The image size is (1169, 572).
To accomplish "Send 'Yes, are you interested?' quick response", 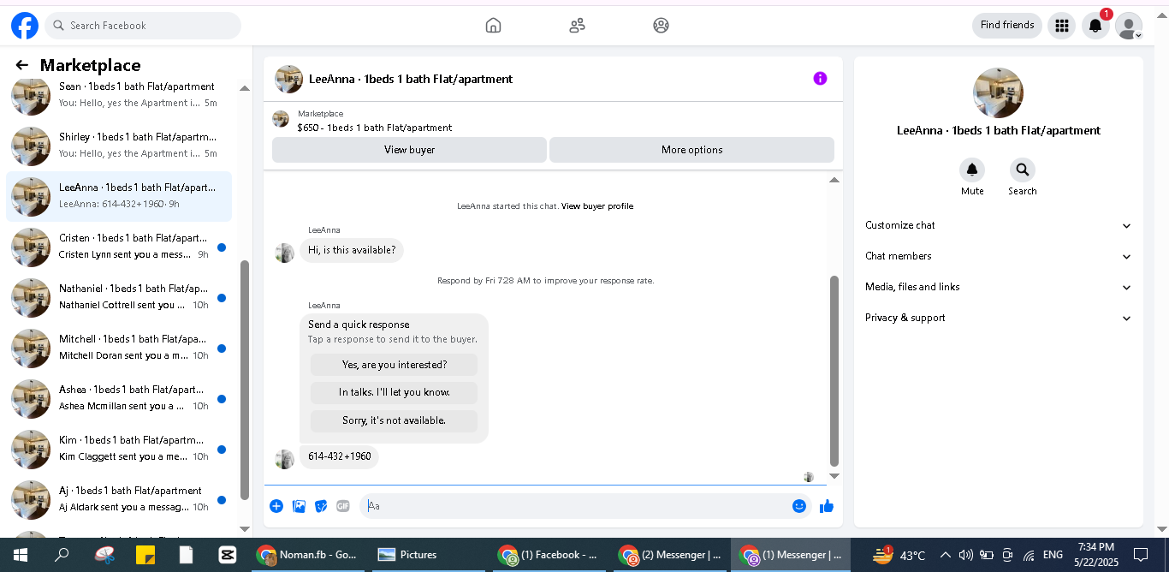I will tap(395, 365).
